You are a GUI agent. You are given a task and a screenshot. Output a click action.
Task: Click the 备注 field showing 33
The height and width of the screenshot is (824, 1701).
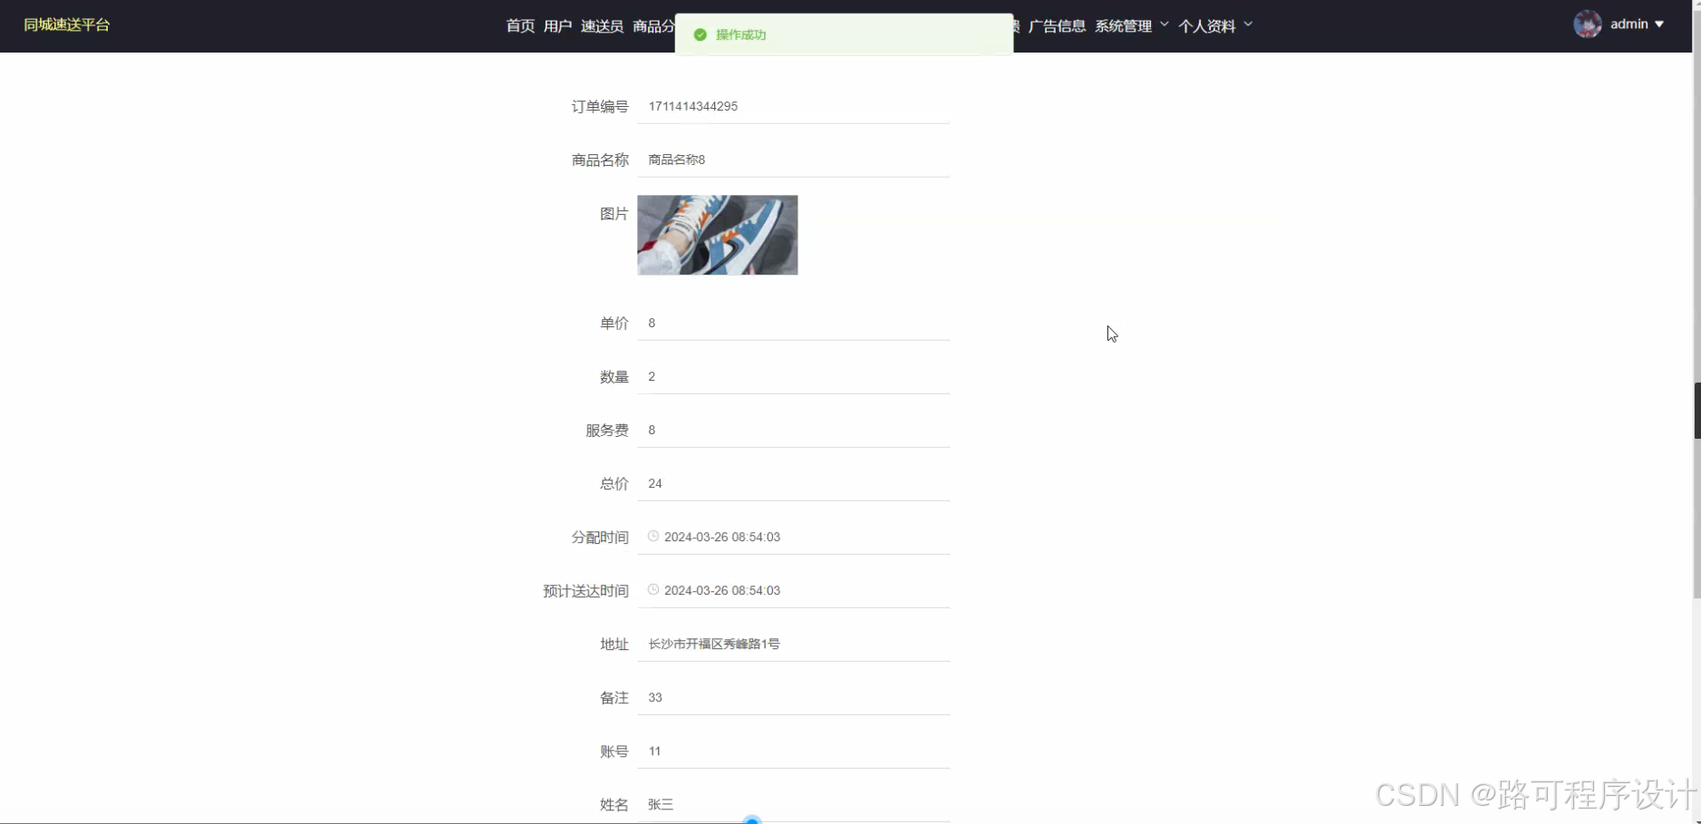point(793,697)
